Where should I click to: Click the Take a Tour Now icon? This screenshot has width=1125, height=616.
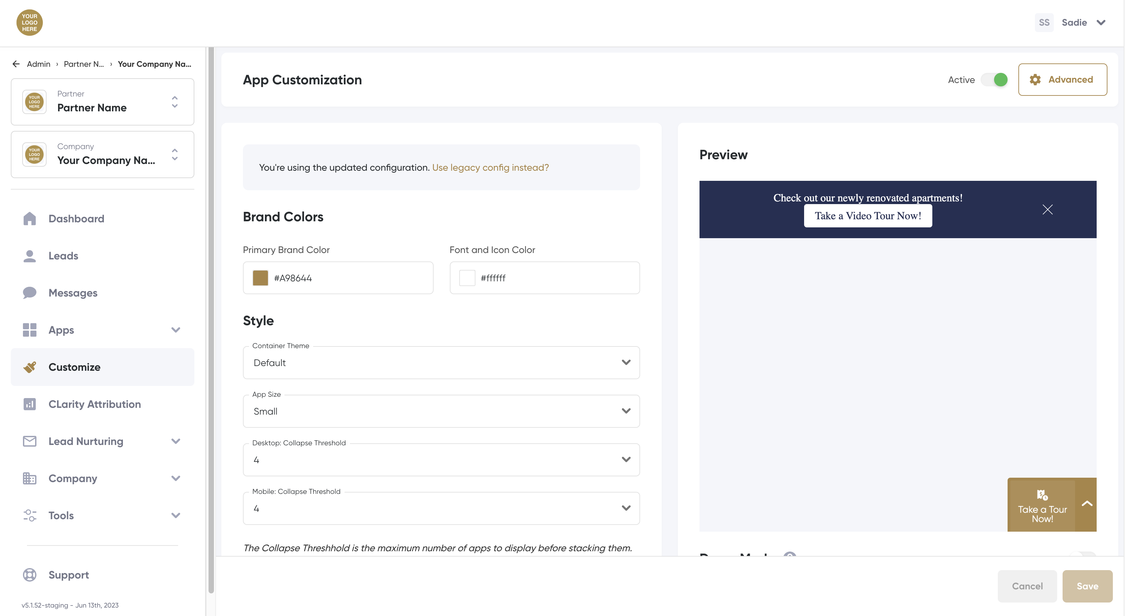pos(1042,495)
